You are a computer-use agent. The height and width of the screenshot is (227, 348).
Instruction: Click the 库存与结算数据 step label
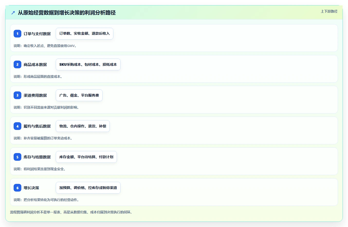pos(37,157)
